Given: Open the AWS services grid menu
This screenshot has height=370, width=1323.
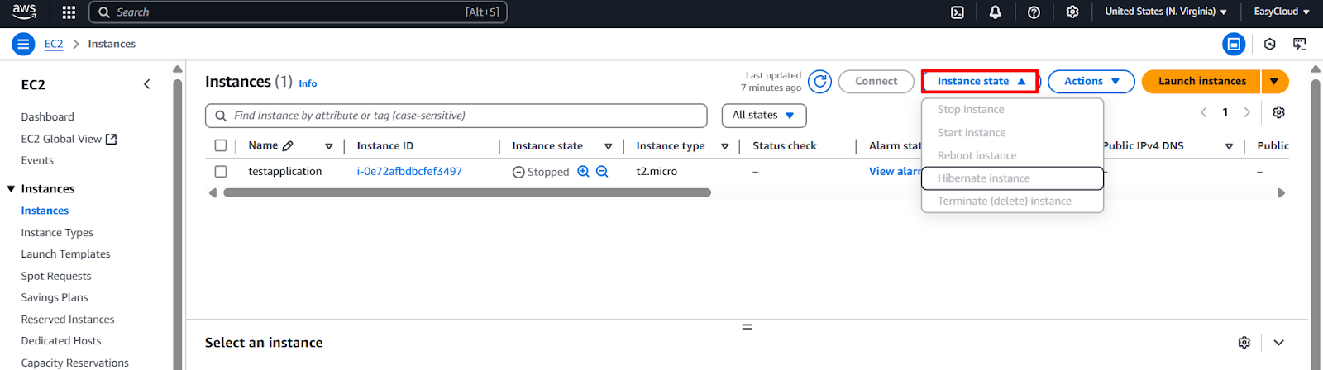Looking at the screenshot, I should pyautogui.click(x=69, y=12).
